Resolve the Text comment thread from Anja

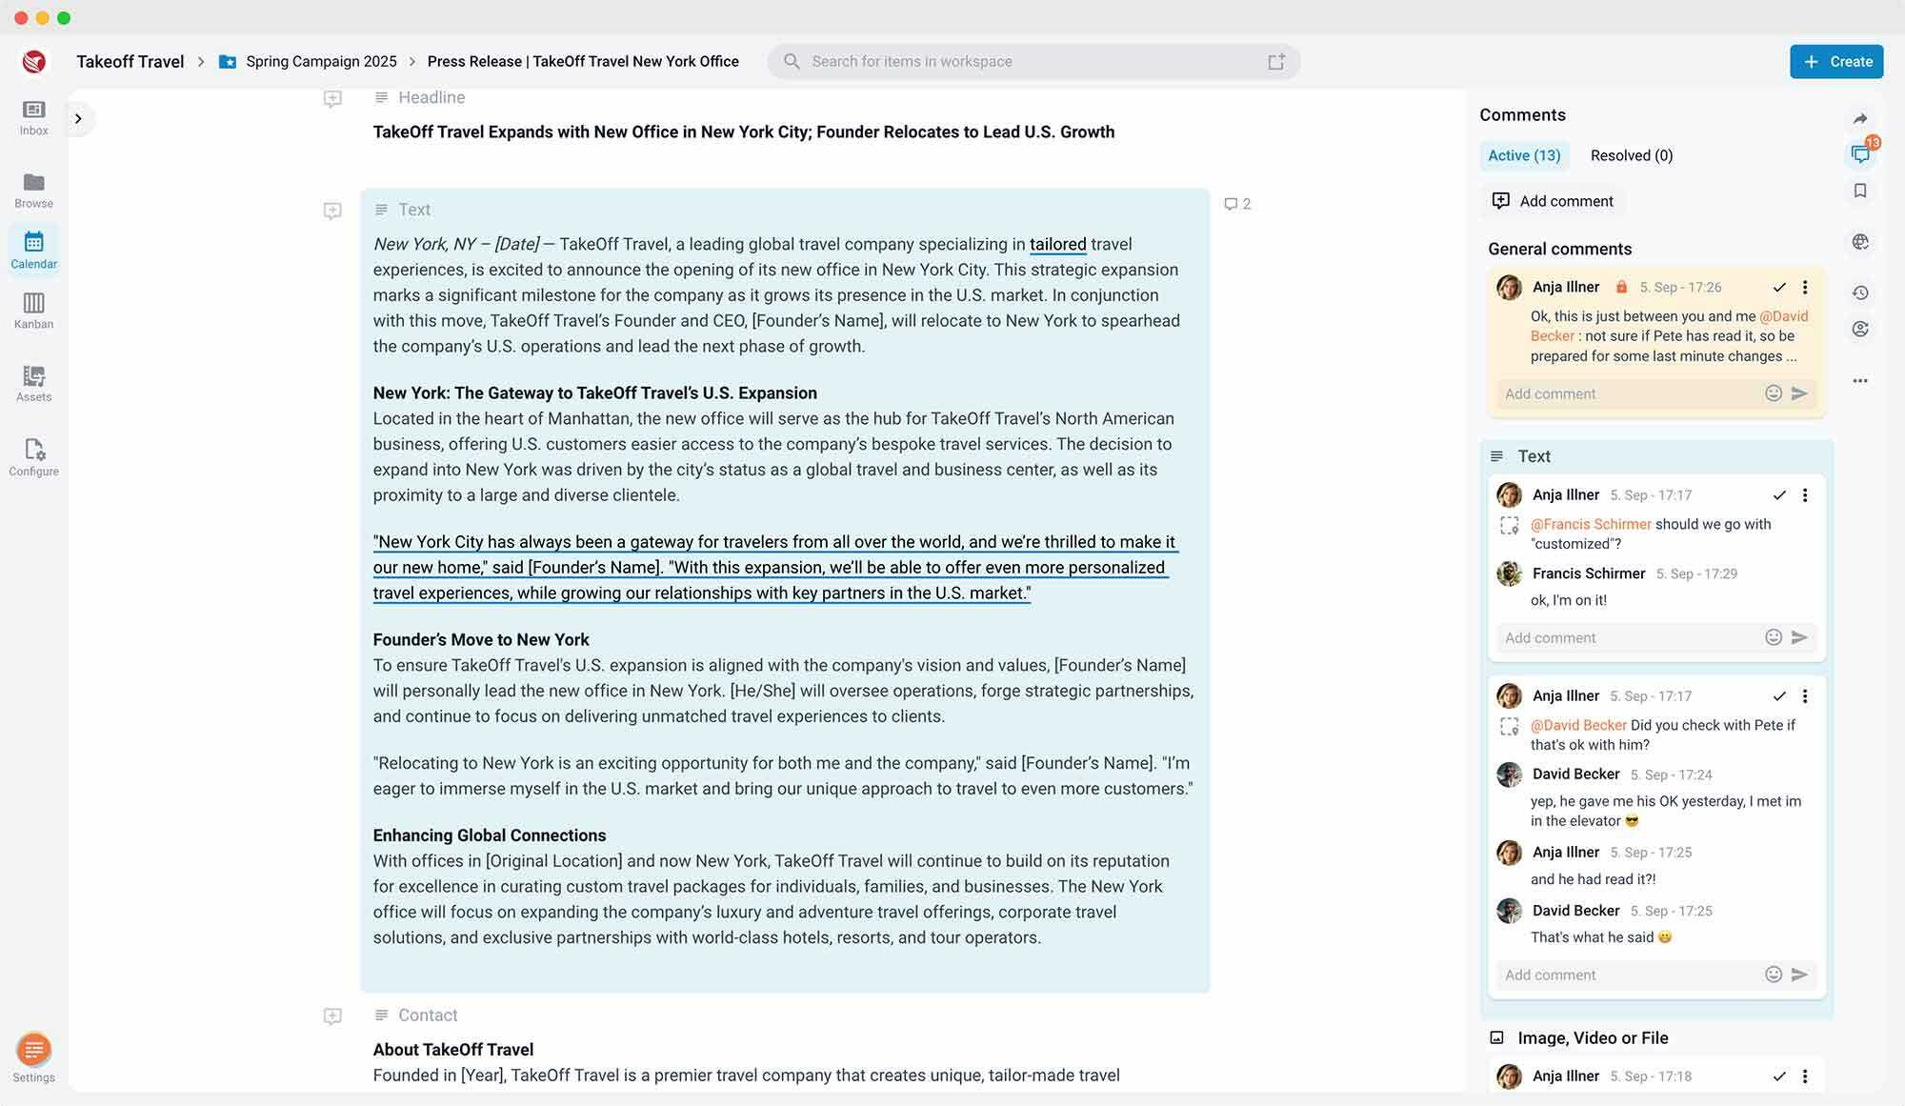tap(1779, 494)
